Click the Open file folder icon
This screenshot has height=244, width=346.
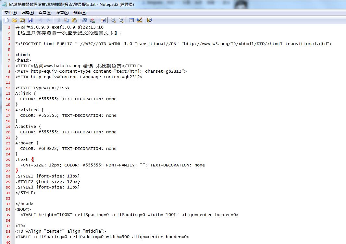coord(15,20)
